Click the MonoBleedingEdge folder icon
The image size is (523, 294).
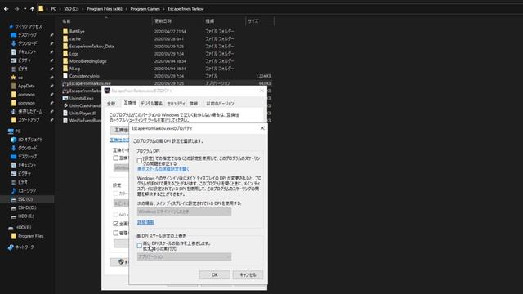tap(65, 61)
